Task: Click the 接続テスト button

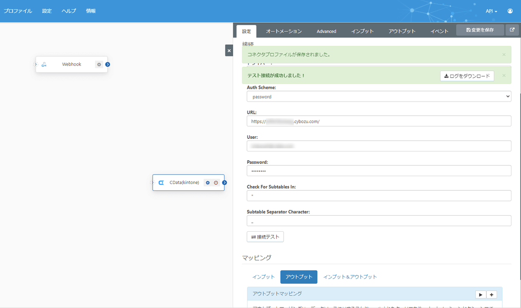Action: click(265, 237)
